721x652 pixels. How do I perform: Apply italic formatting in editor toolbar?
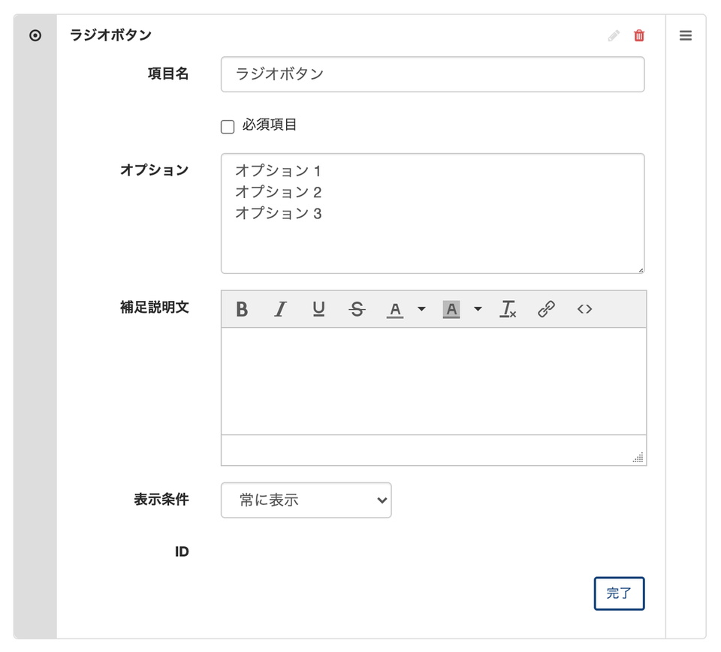tap(280, 309)
